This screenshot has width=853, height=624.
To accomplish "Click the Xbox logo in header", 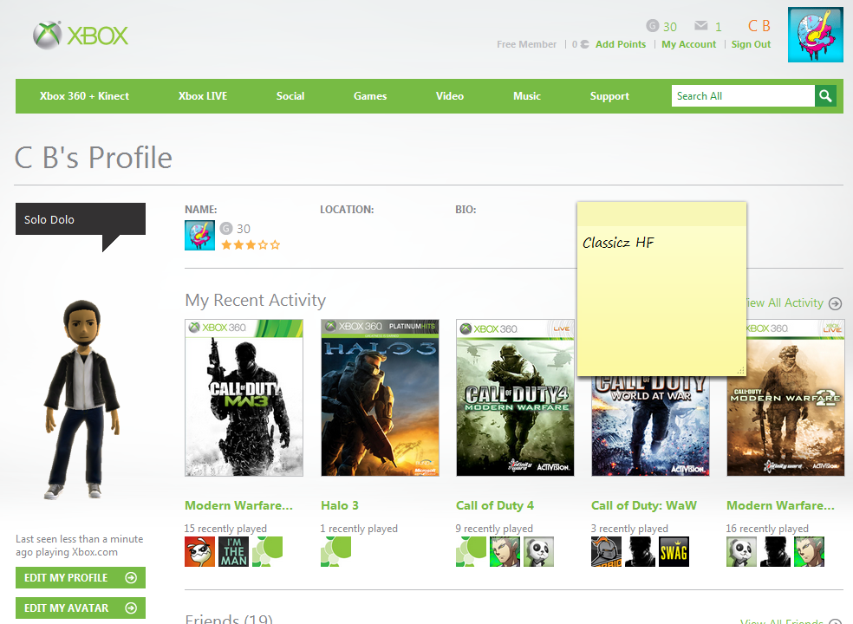I will [81, 36].
